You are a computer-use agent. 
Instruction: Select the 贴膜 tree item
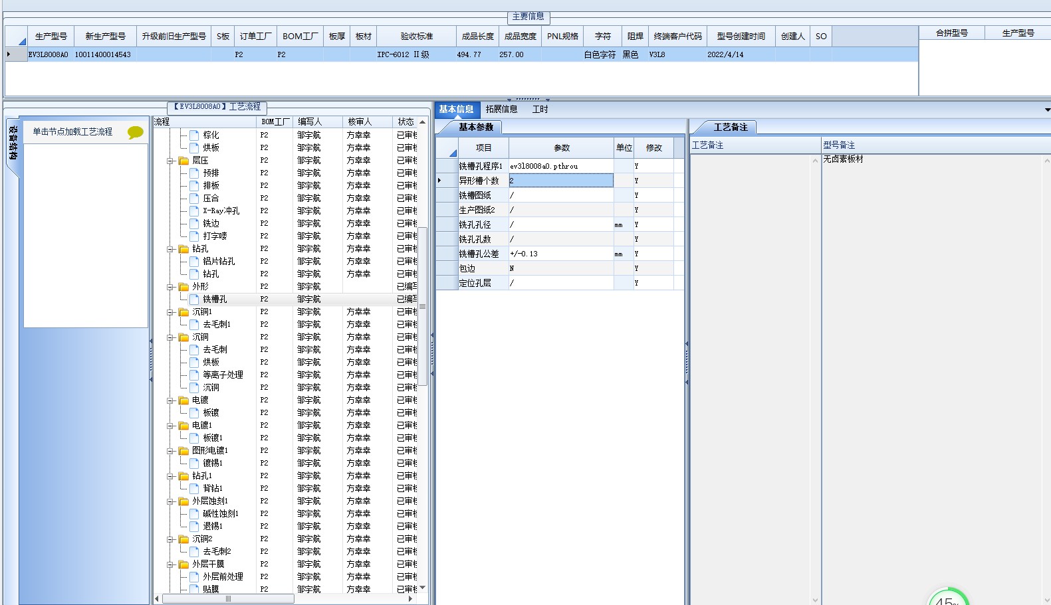[211, 590]
